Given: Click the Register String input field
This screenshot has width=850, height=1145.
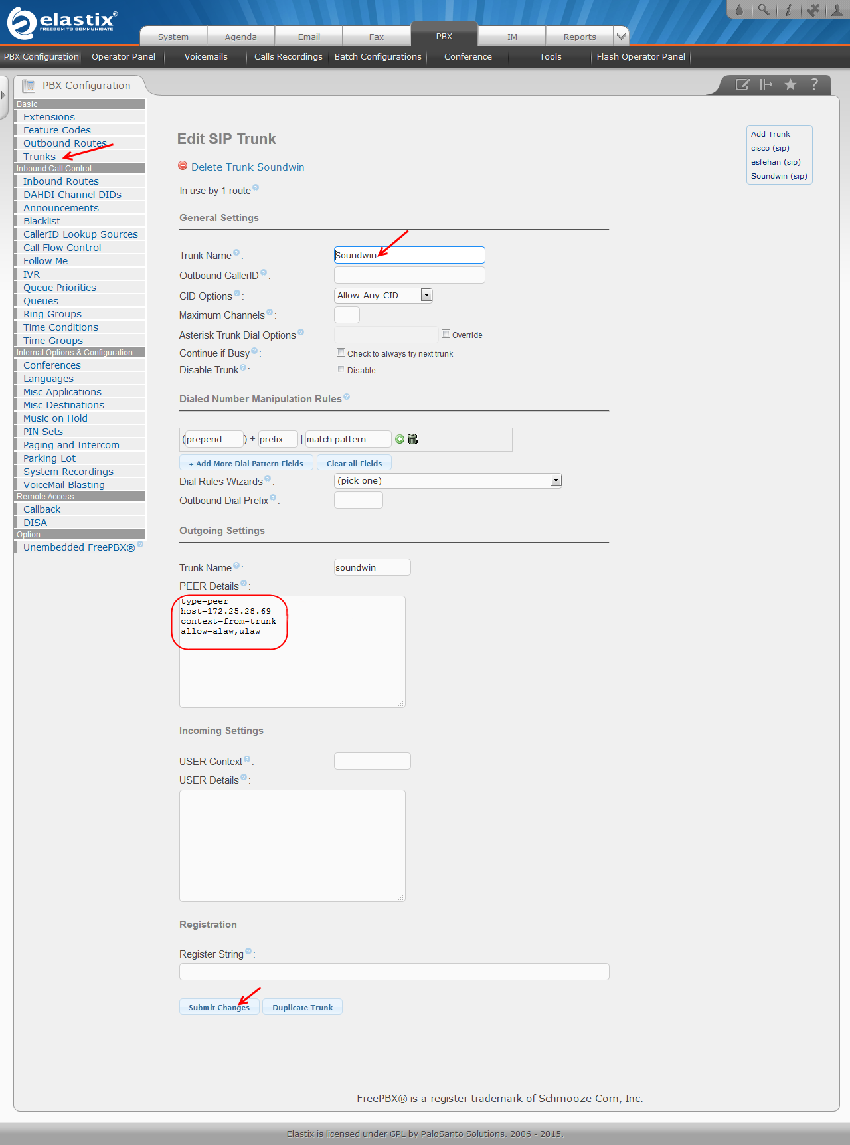Looking at the screenshot, I should (x=394, y=972).
